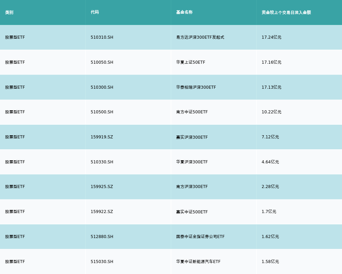
Task: Click the 资金较上个交易日流入金额 header
Action: click(286, 12)
